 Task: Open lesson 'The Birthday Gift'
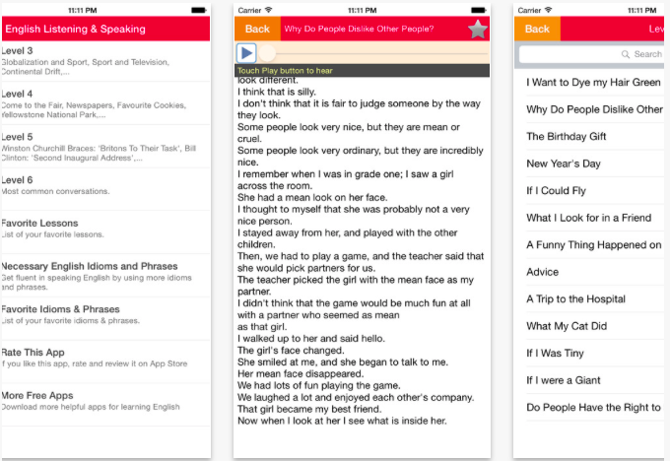[595, 136]
